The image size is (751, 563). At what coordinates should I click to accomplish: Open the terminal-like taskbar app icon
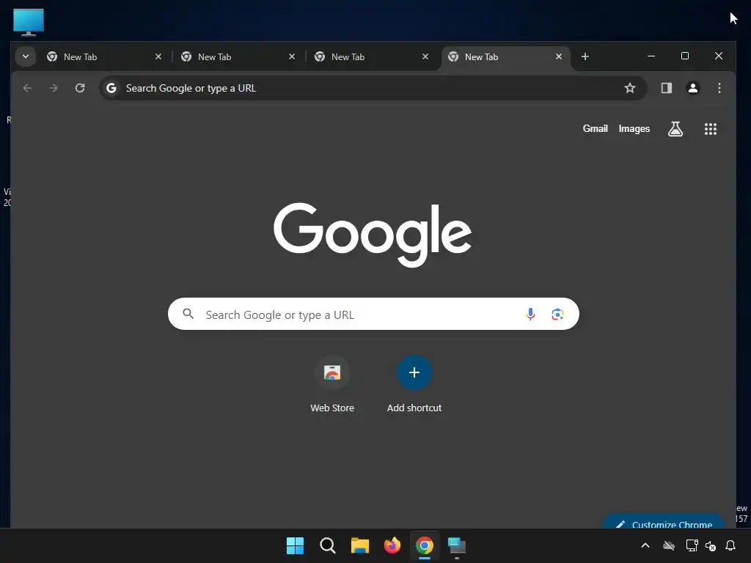click(457, 545)
